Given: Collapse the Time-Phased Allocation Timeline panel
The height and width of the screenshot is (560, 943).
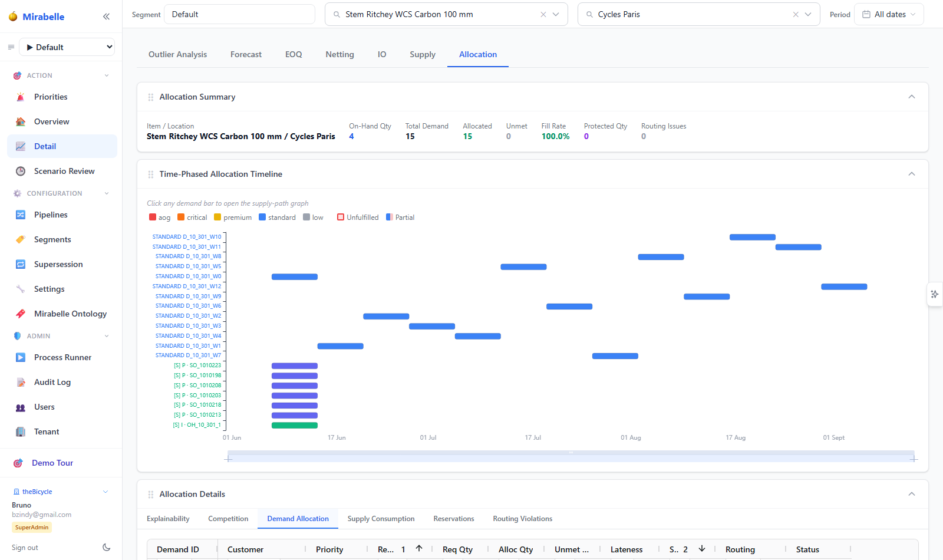Looking at the screenshot, I should (x=912, y=174).
